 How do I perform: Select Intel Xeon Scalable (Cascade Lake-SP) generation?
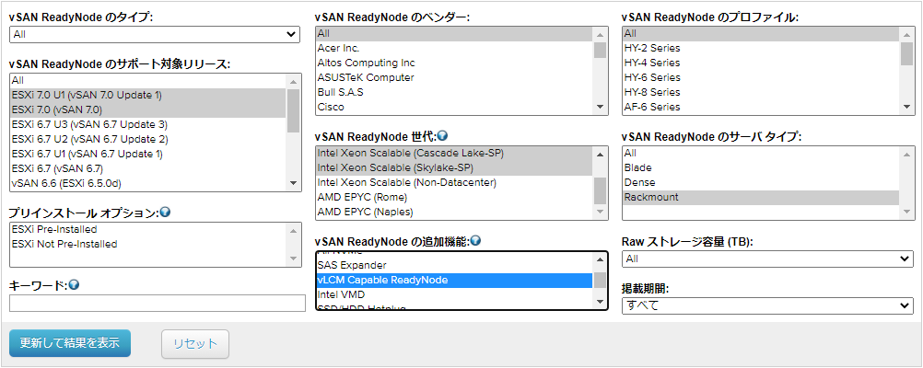[454, 153]
